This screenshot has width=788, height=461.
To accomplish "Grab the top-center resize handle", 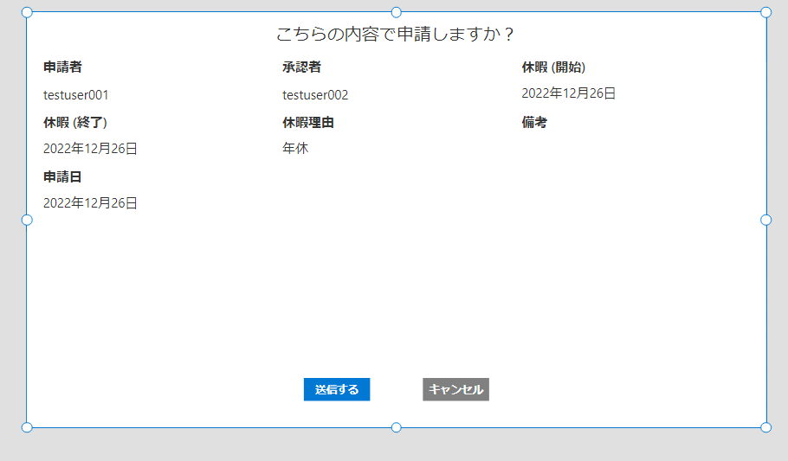I will [396, 12].
